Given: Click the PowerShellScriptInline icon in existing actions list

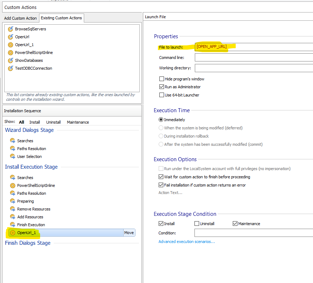Looking at the screenshot, I should pos(10,53).
